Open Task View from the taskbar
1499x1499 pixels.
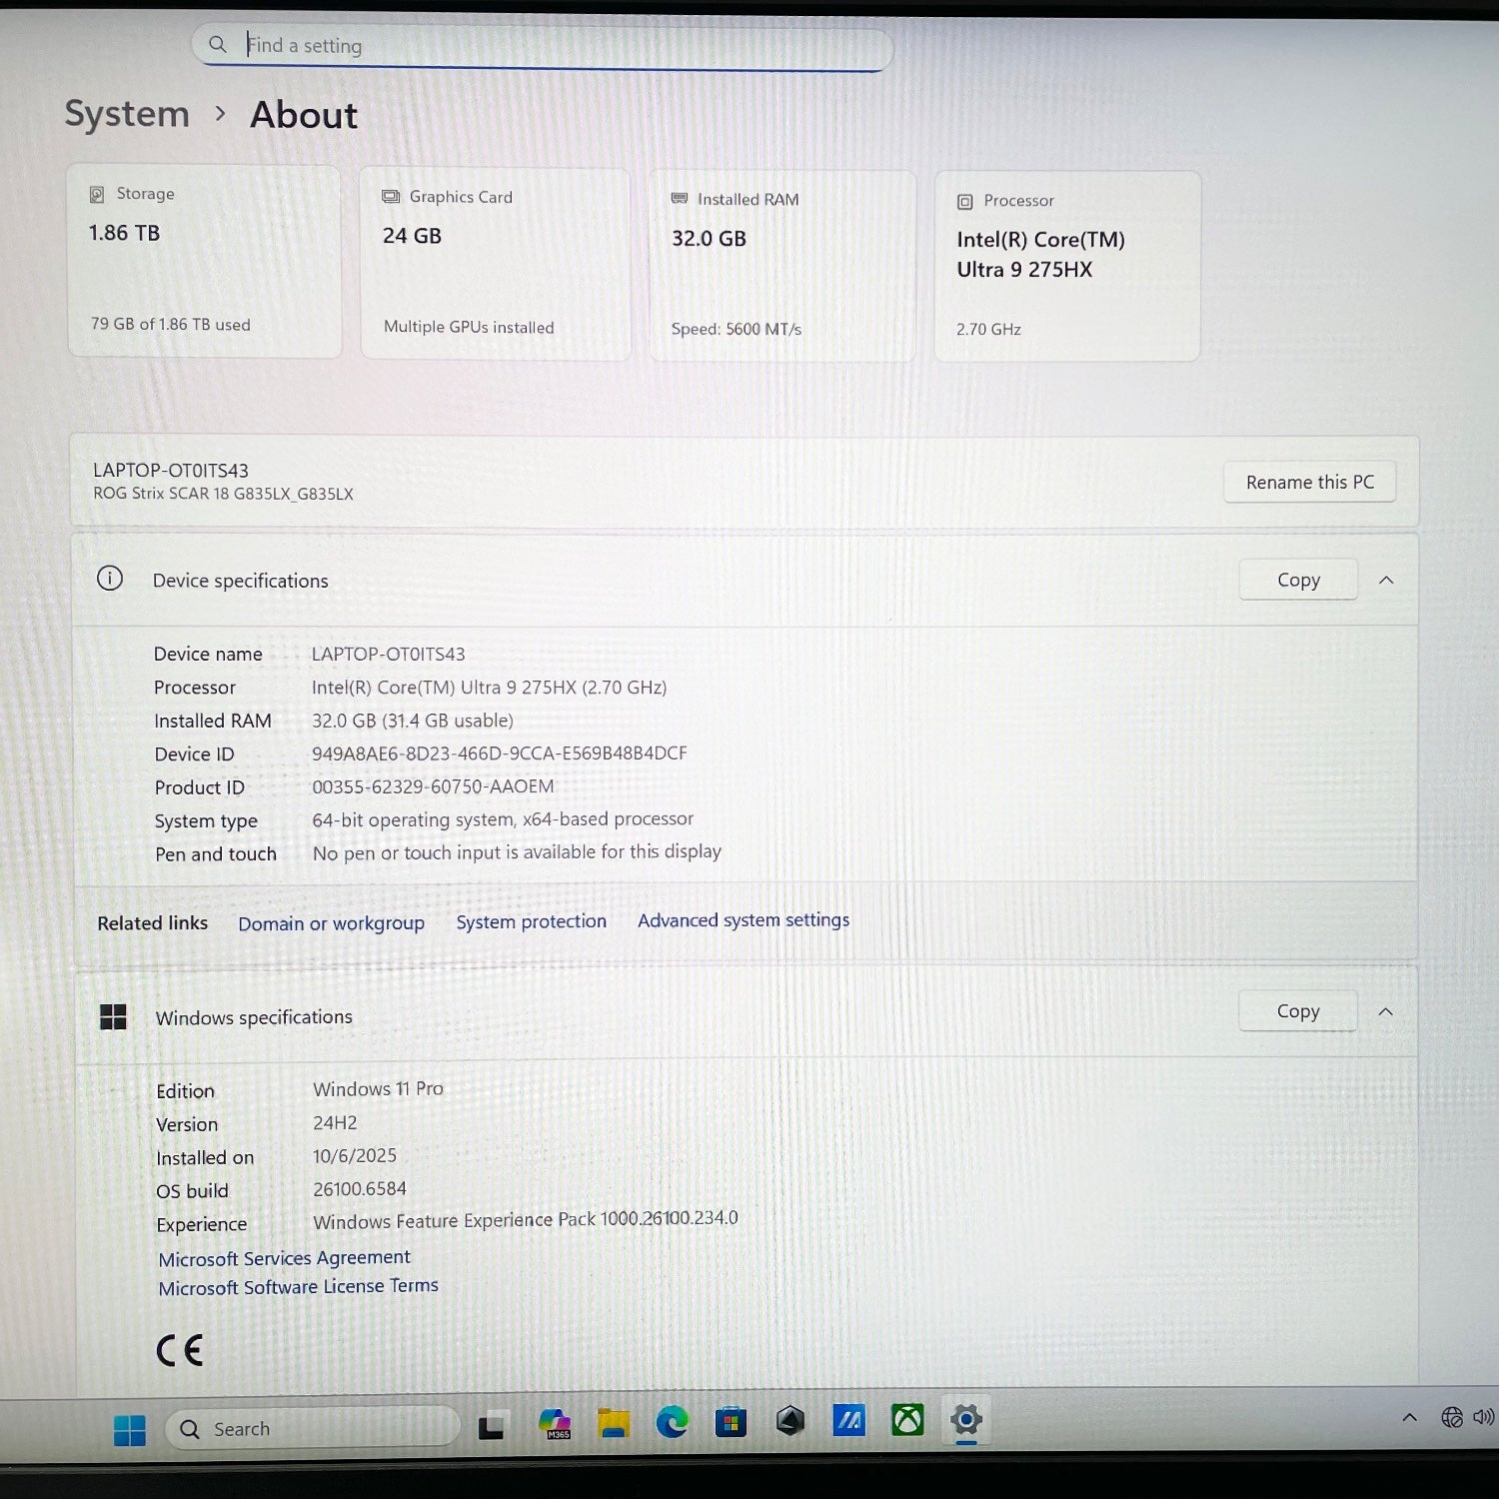[491, 1427]
